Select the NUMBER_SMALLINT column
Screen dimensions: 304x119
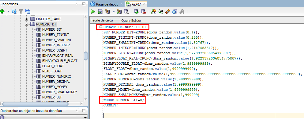[x=57, y=40]
